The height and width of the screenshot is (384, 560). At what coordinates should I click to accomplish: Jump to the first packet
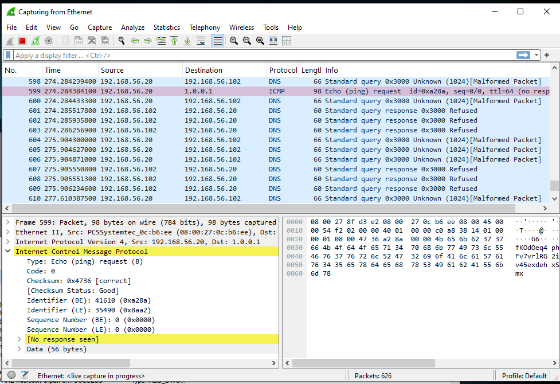[174, 41]
